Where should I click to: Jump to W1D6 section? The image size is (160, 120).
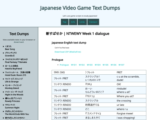coord(113,65)
